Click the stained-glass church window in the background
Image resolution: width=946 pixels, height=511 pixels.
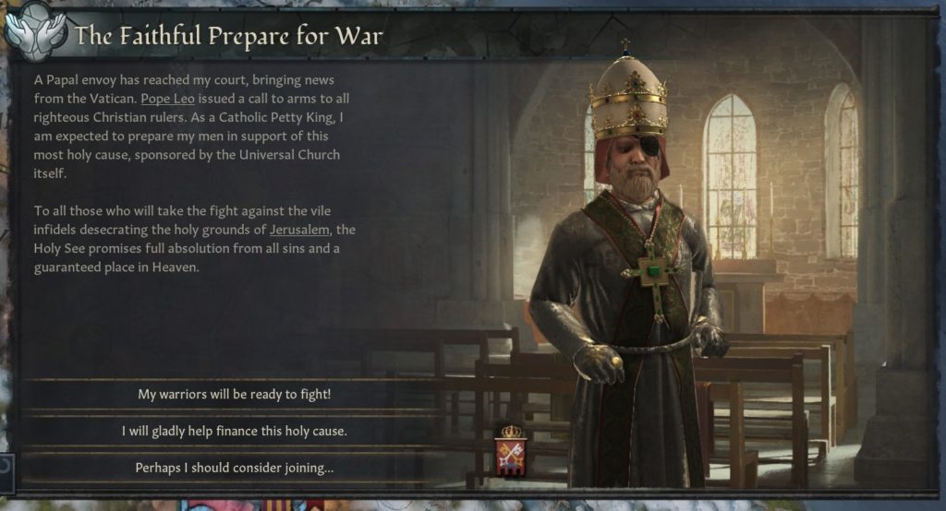[731, 176]
